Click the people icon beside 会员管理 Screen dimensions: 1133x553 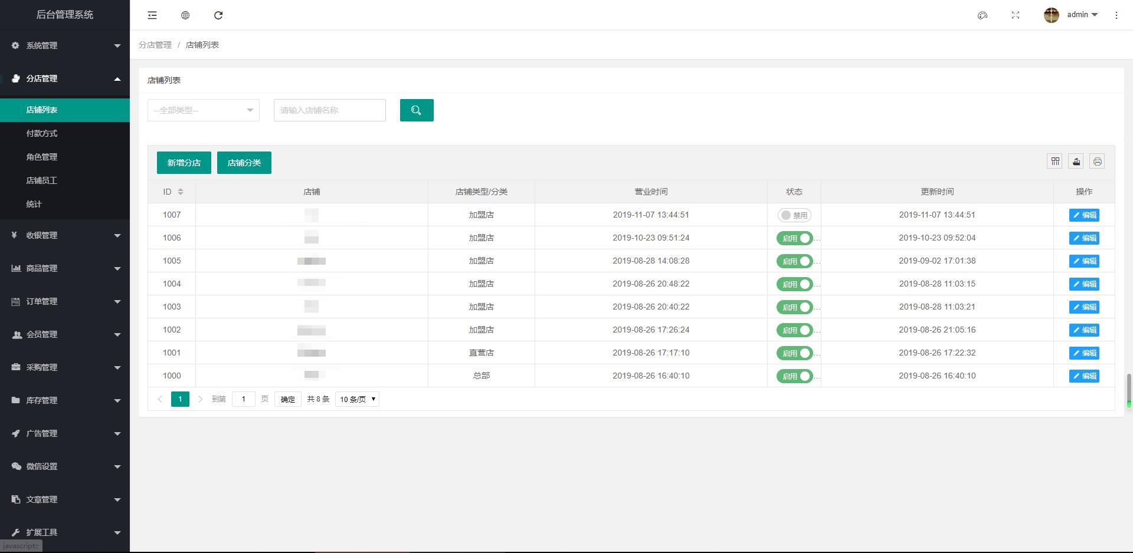(17, 334)
